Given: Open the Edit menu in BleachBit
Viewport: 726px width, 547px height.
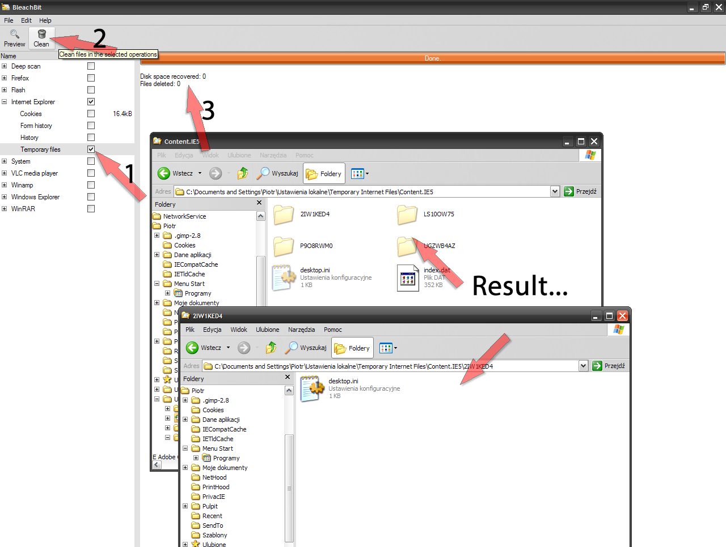Looking at the screenshot, I should (26, 20).
